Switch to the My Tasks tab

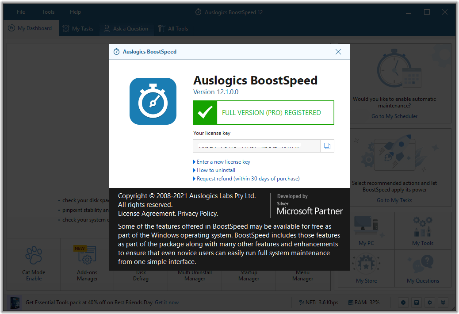78,28
